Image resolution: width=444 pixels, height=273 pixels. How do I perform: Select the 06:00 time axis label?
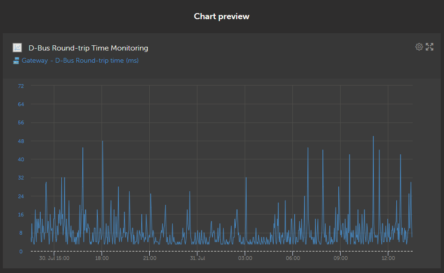[293, 258]
